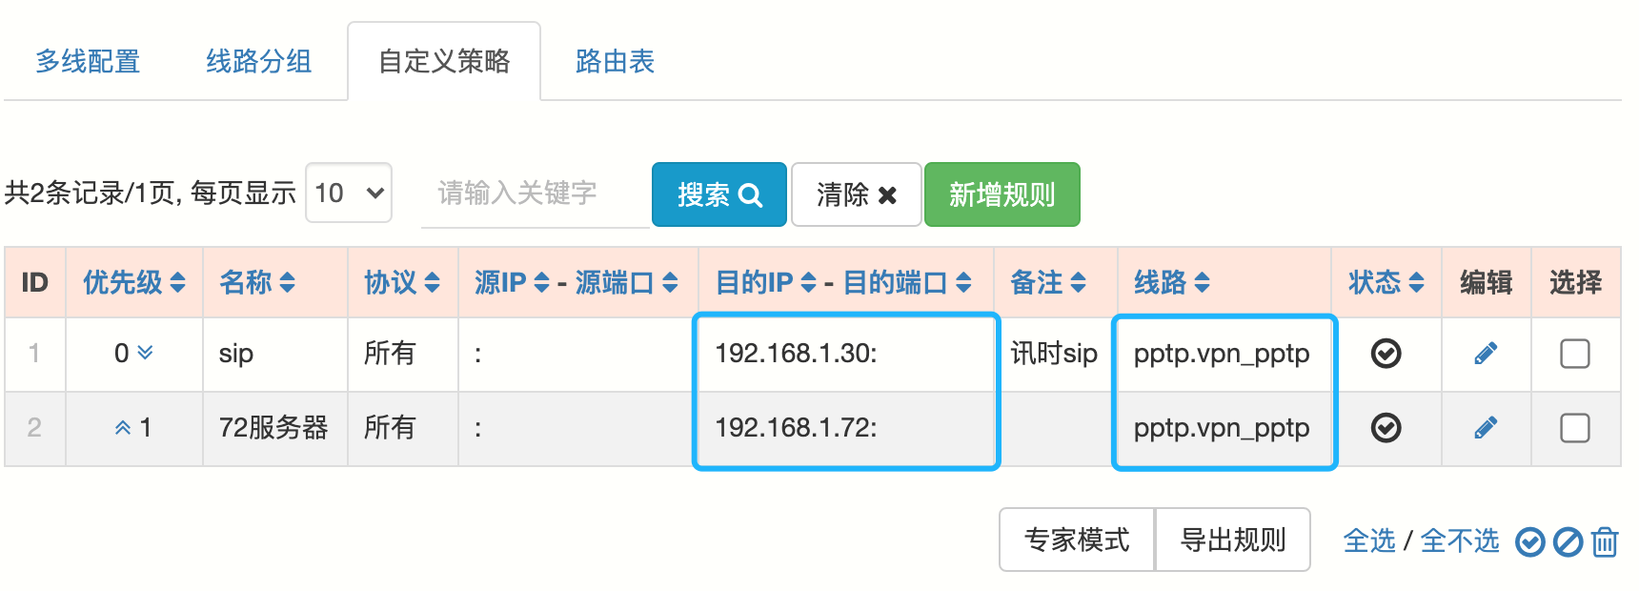Image resolution: width=1639 pixels, height=591 pixels.
Task: Click 全选 to select all rules
Action: (x=1368, y=541)
